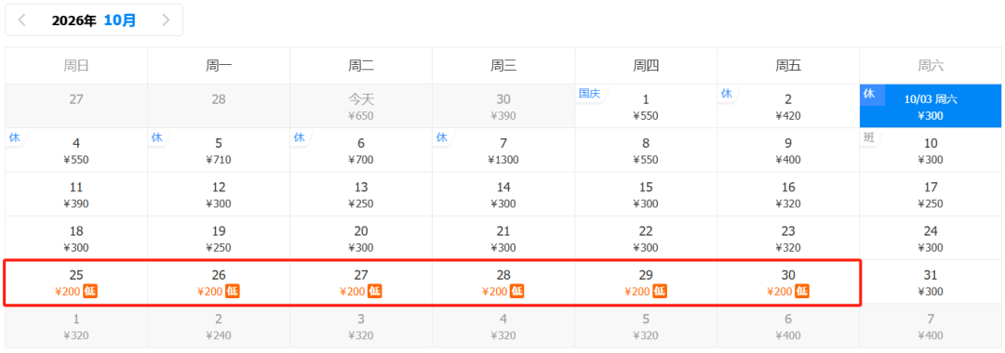Pick October 19 at ¥250
This screenshot has height=353, width=1005.
[x=219, y=239]
